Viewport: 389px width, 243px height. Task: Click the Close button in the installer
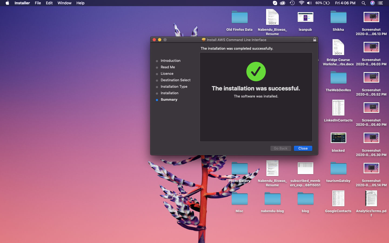coord(303,148)
